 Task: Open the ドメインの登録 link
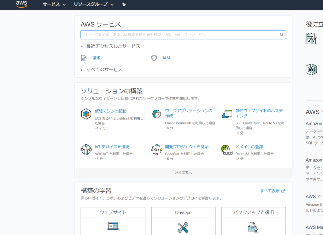click(249, 147)
